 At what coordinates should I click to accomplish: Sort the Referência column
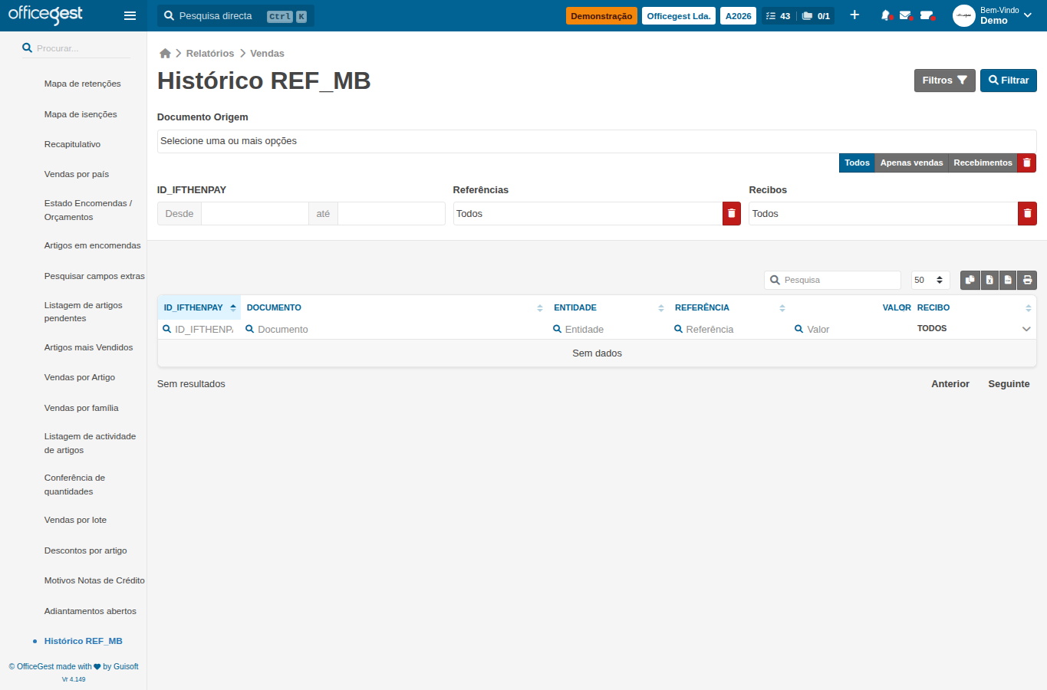[782, 308]
